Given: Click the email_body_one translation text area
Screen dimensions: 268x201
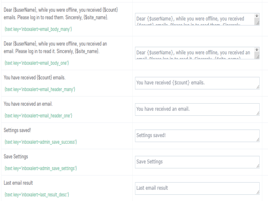Looking at the screenshot, I should pos(194,53).
